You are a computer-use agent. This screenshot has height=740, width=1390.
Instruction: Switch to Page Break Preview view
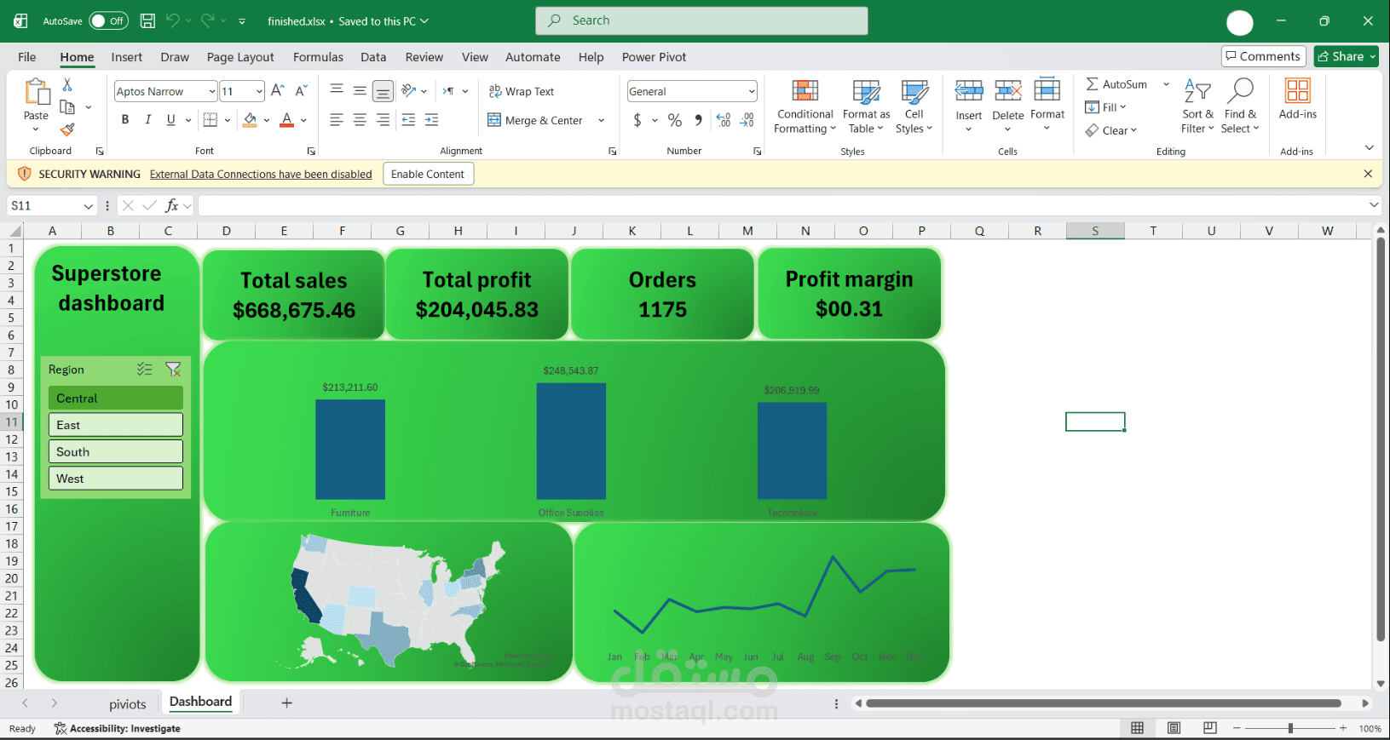click(x=1210, y=728)
